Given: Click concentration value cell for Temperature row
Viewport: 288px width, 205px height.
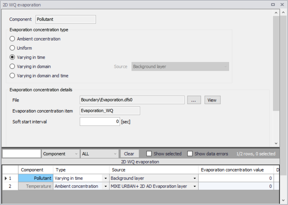Looking at the screenshot, I should [x=236, y=186].
